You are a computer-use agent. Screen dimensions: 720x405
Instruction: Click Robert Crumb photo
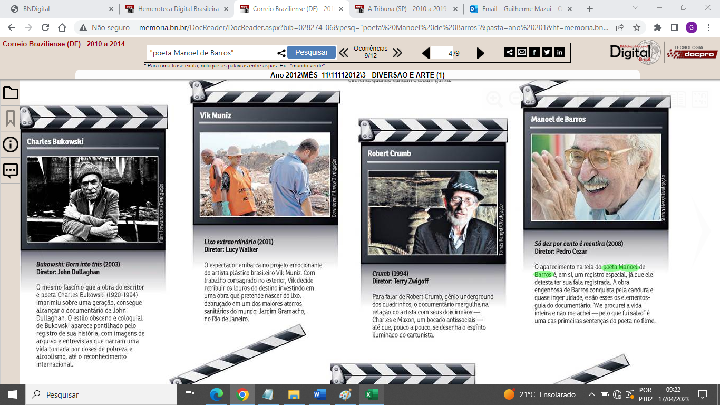click(432, 213)
